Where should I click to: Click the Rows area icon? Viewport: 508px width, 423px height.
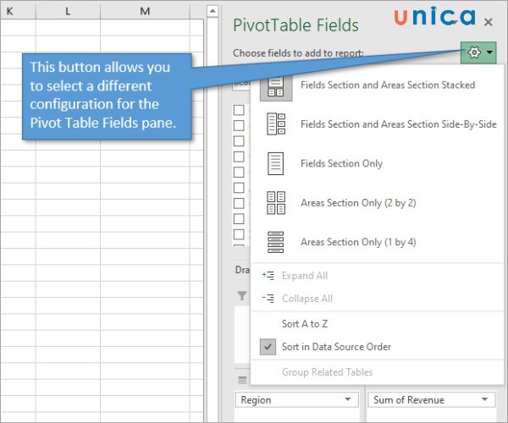coord(242,380)
